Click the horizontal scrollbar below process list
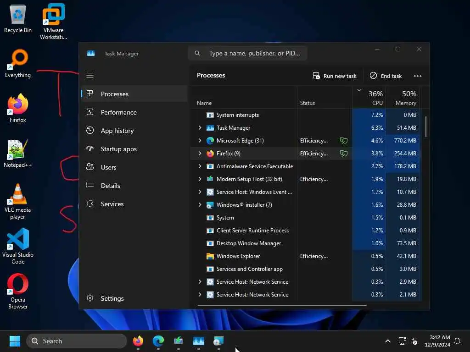 pos(282,305)
